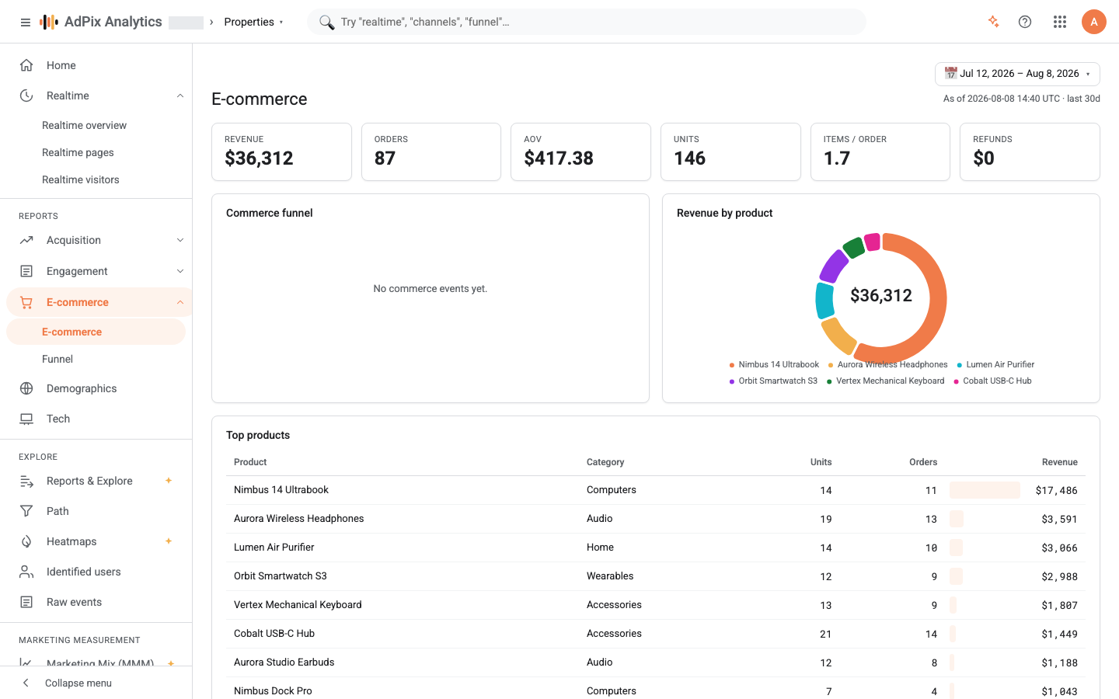The height and width of the screenshot is (699, 1119).
Task: Click the Realtime clock icon
Action: click(x=26, y=96)
